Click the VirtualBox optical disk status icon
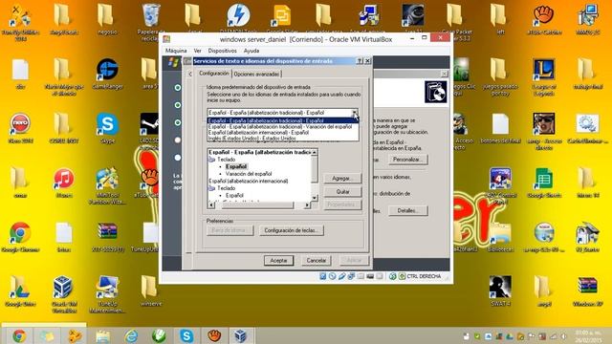Viewport: 612px width, 344px height. (x=332, y=276)
